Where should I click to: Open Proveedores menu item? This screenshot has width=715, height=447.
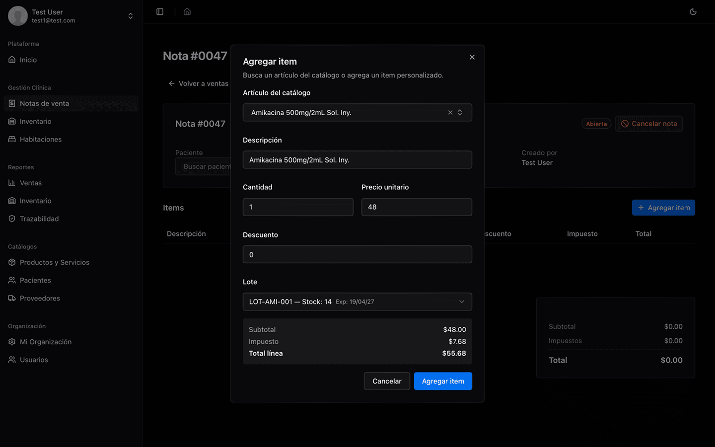(40, 298)
